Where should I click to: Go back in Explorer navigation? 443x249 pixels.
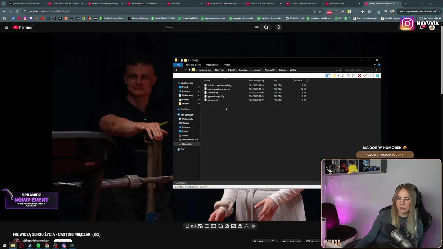point(177,70)
